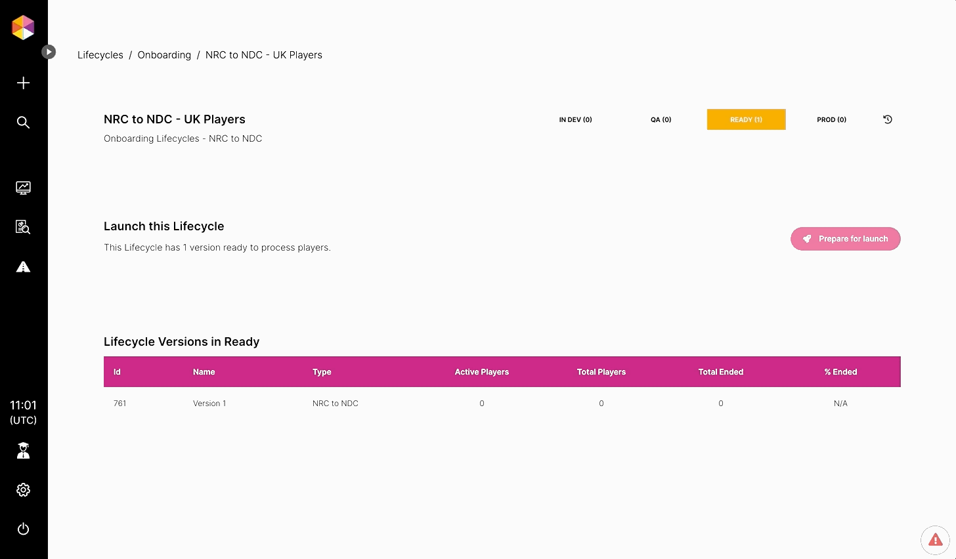
Task: Click the plus icon to create new
Action: (x=23, y=83)
